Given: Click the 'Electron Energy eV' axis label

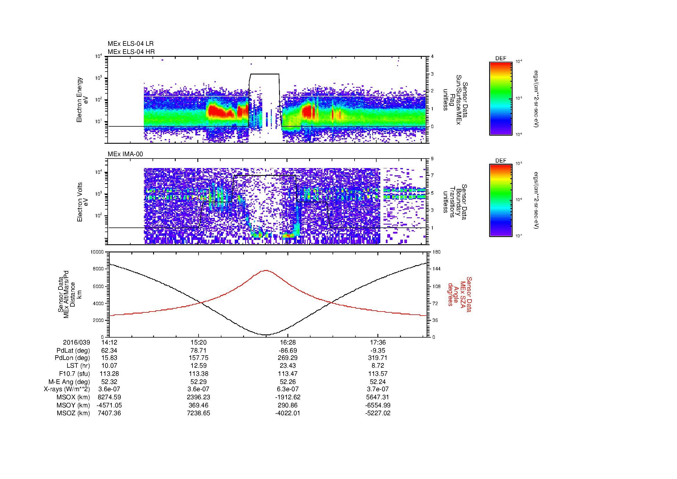Looking at the screenshot, I should (x=82, y=100).
